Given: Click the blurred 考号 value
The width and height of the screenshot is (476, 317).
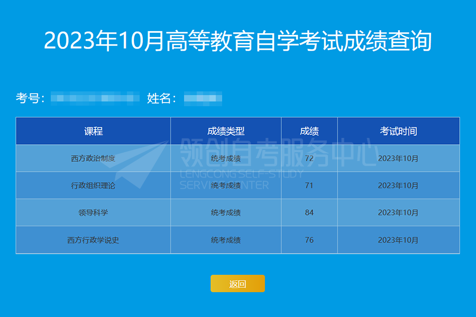Looking at the screenshot, I should 95,98.
